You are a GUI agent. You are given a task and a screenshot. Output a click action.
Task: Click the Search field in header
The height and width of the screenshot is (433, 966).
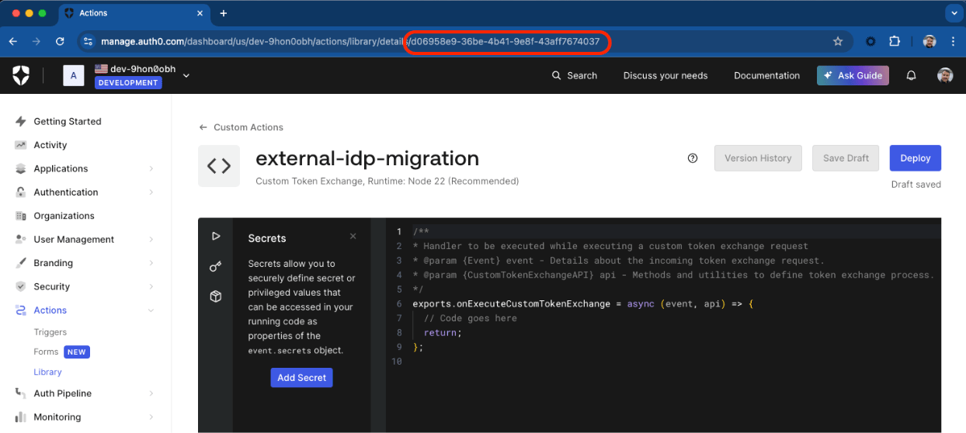click(575, 75)
